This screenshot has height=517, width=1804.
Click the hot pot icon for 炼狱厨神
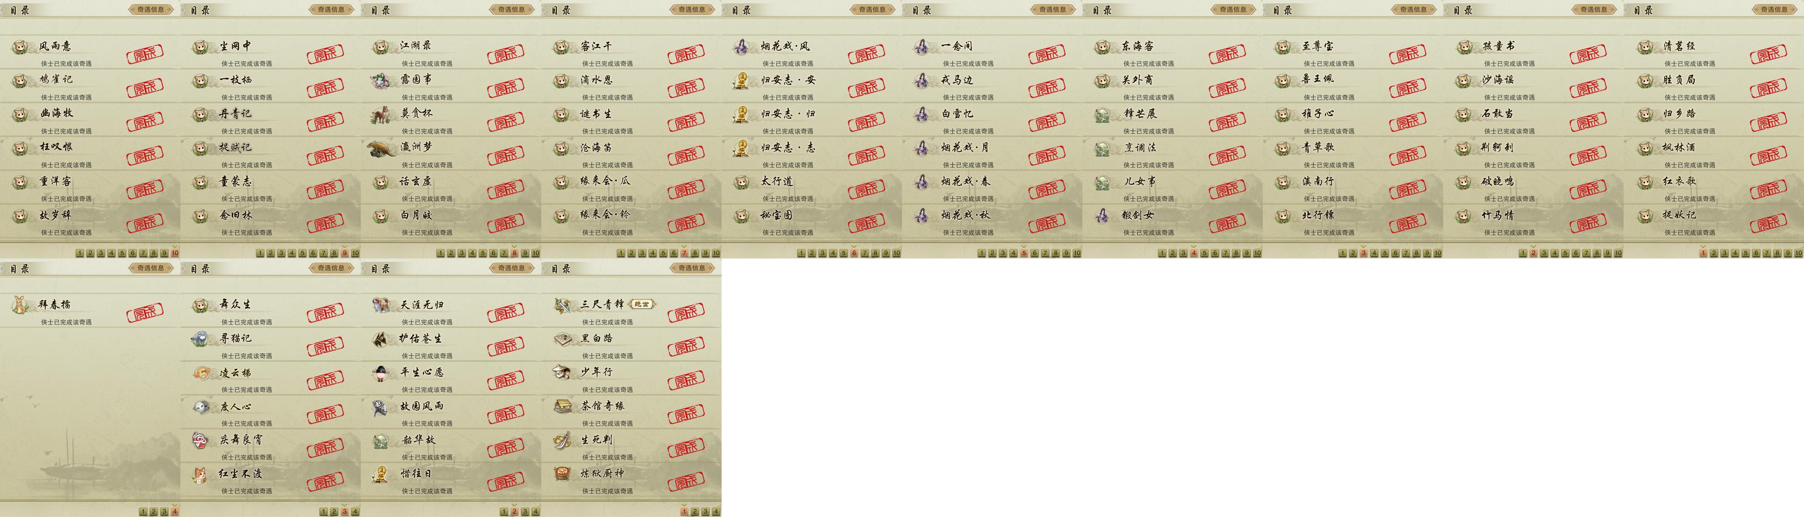click(x=562, y=473)
